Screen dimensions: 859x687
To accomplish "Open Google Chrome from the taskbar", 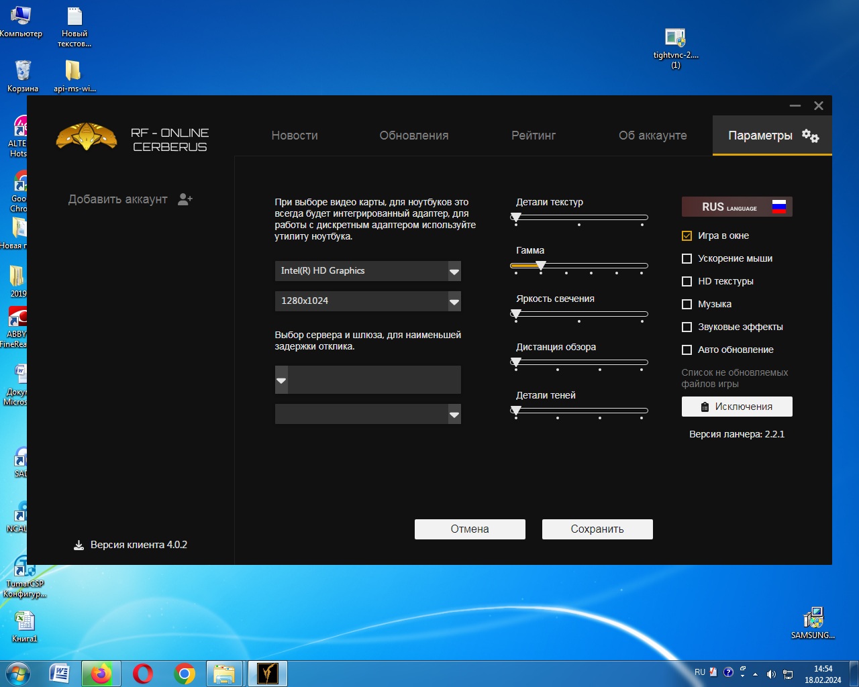I will click(x=185, y=674).
